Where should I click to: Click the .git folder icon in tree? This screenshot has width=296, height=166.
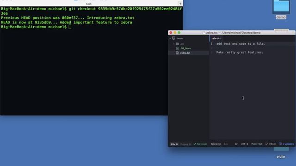tap(177, 44)
